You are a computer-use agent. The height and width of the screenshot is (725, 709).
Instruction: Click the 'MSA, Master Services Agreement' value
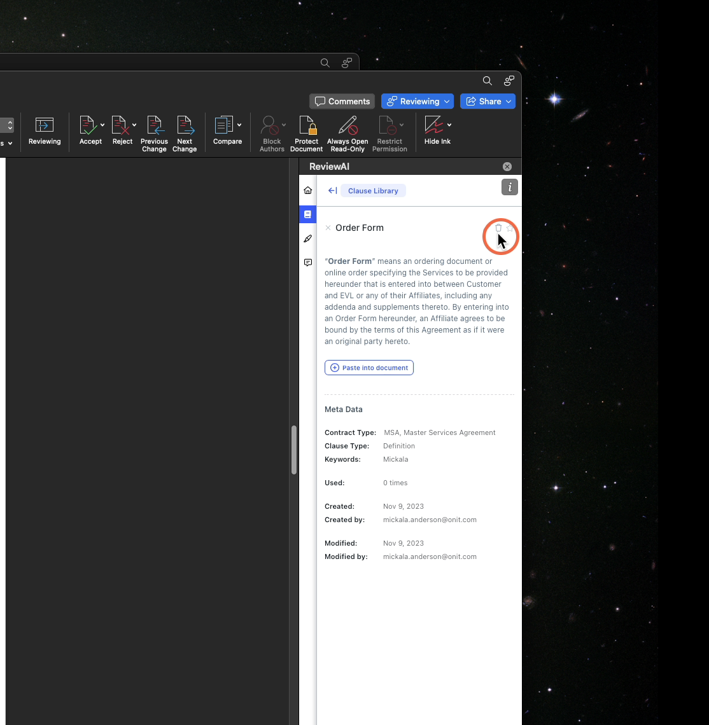tap(440, 433)
